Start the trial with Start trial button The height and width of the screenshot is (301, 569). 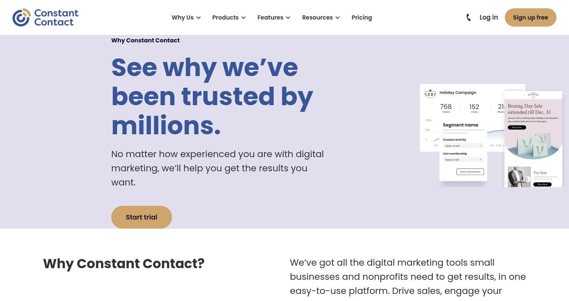142,217
